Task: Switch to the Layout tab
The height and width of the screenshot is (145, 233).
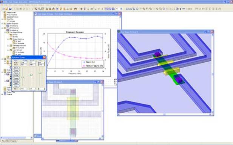Action: click(14, 141)
